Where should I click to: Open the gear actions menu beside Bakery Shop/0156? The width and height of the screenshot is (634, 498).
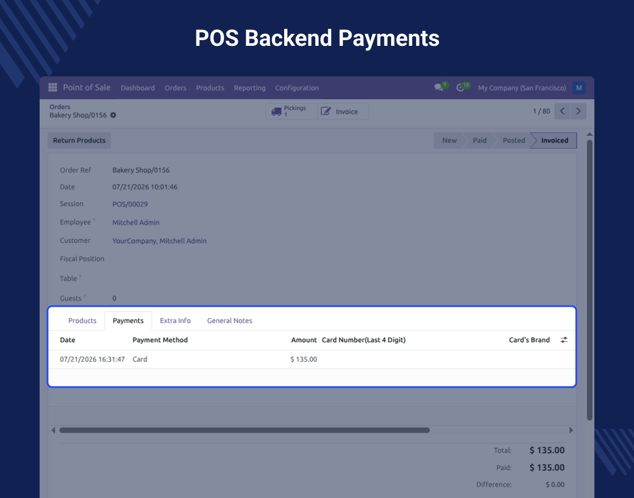[x=113, y=115]
